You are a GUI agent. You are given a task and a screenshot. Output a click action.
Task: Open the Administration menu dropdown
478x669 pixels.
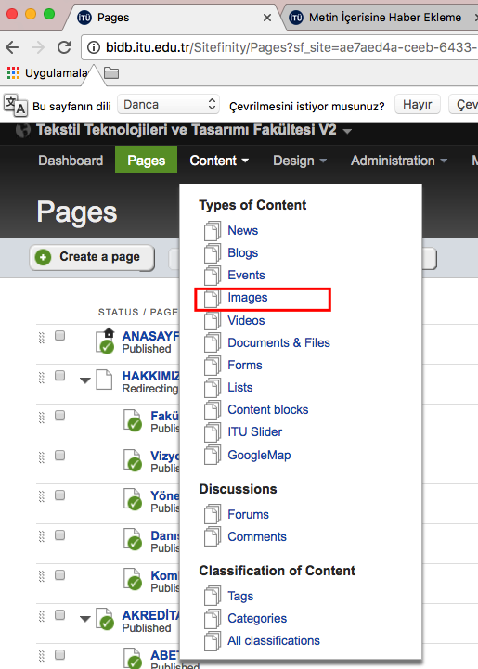coord(399,161)
